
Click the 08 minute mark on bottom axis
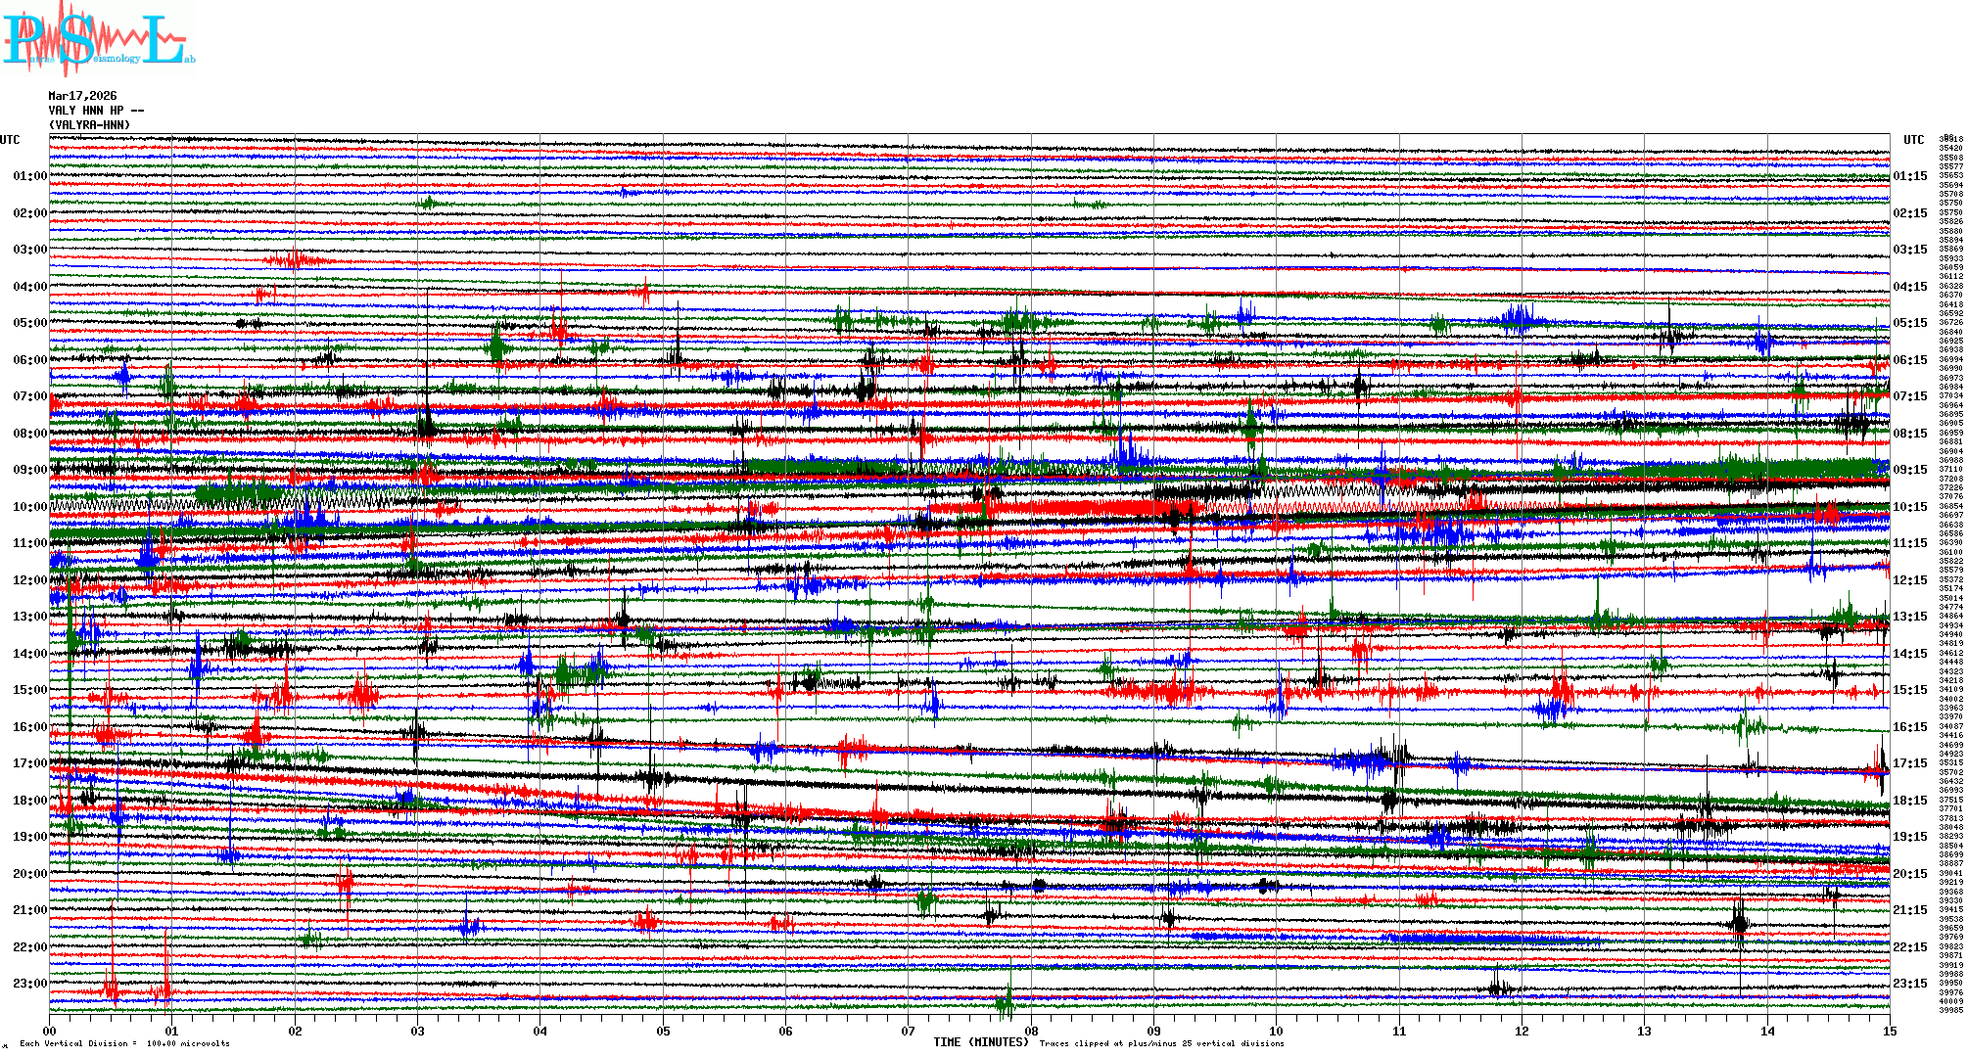pos(1031,1032)
